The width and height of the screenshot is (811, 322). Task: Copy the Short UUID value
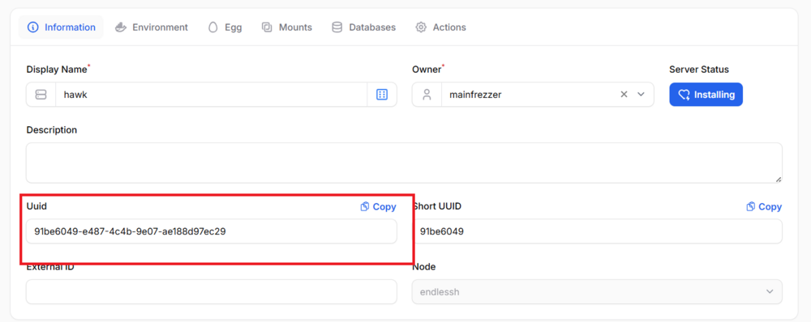coord(764,207)
